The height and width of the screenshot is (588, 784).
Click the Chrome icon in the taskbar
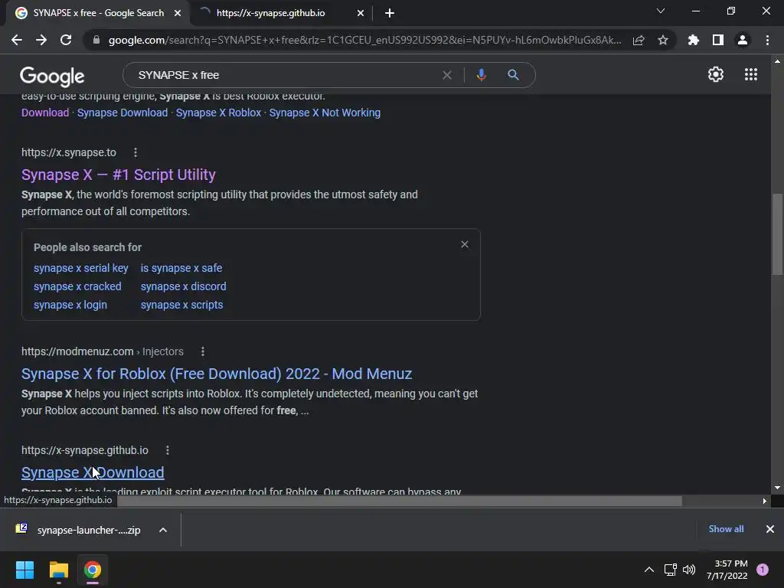point(92,570)
